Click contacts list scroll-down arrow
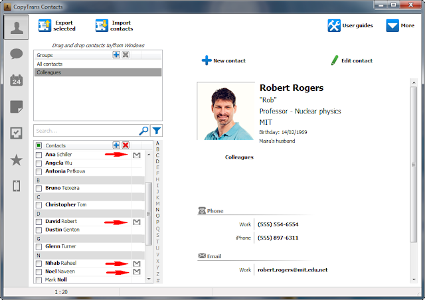The width and height of the screenshot is (425, 300). pyautogui.click(x=149, y=279)
